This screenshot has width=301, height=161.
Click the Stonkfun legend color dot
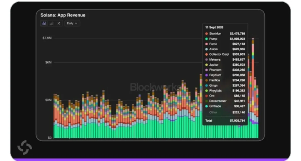pyautogui.click(x=207, y=34)
